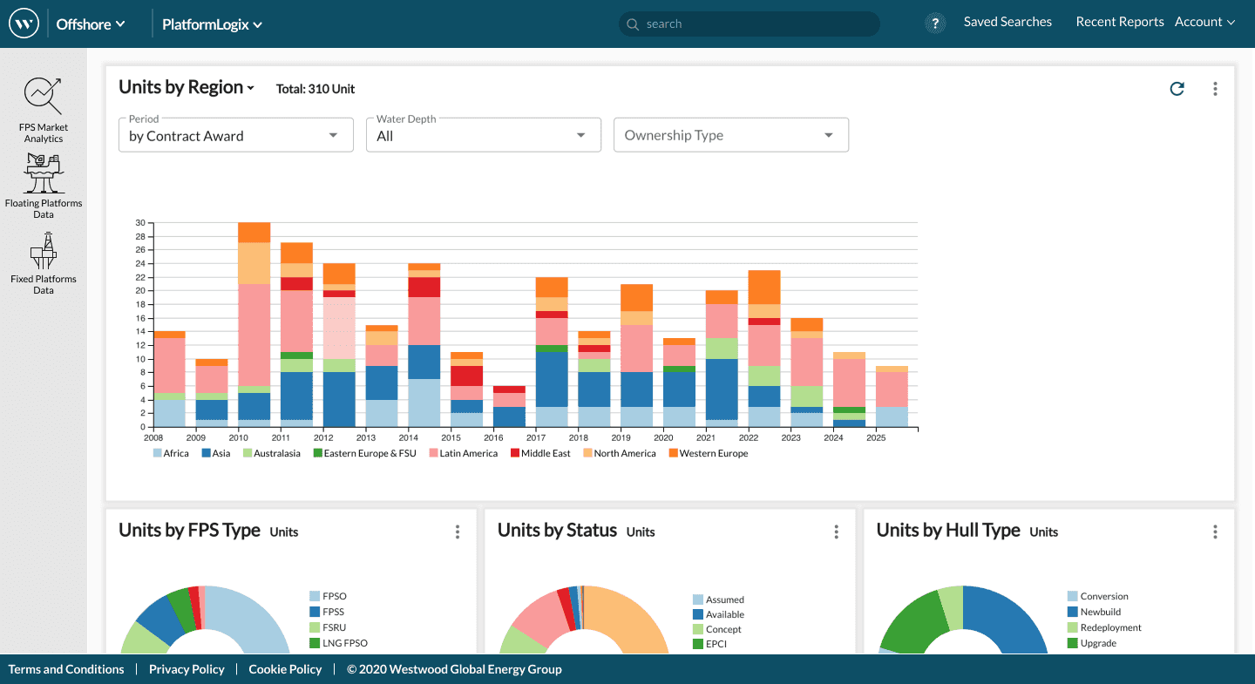Viewport: 1255px width, 684px height.
Task: Click the search input field
Action: coord(750,24)
